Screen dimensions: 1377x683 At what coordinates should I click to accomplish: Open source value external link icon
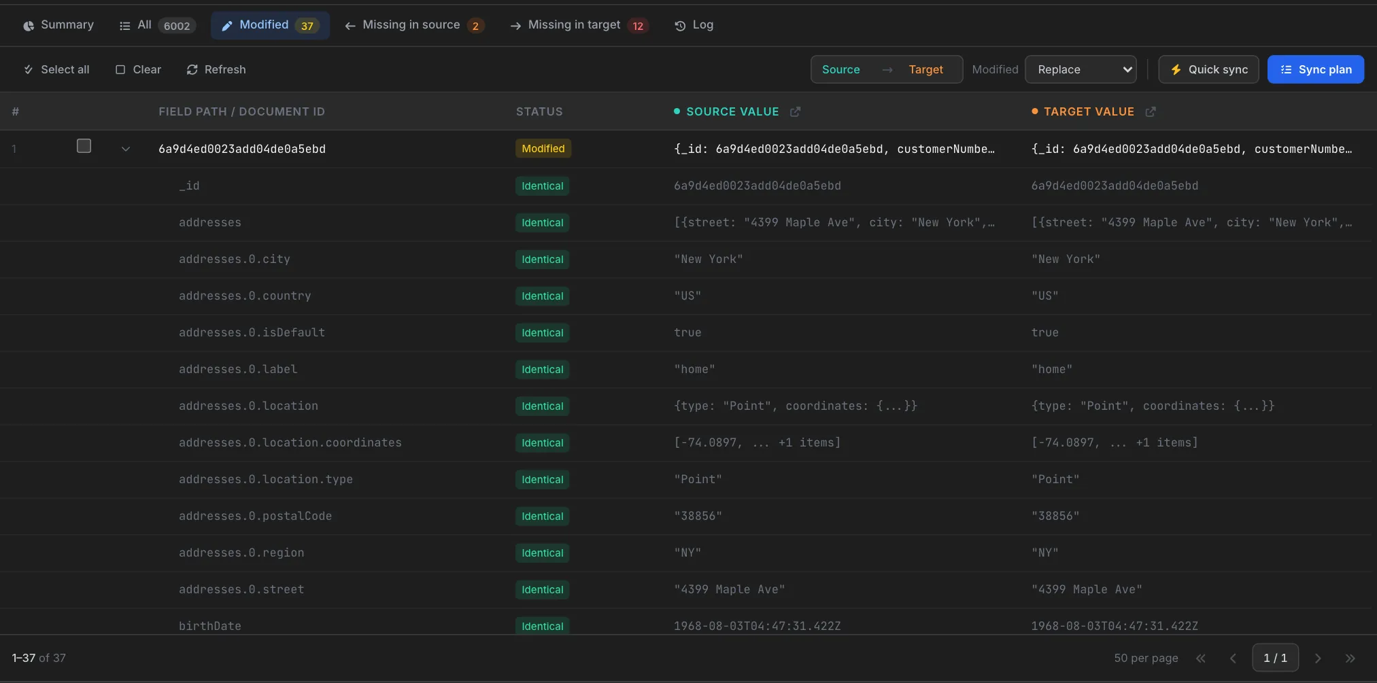[796, 111]
